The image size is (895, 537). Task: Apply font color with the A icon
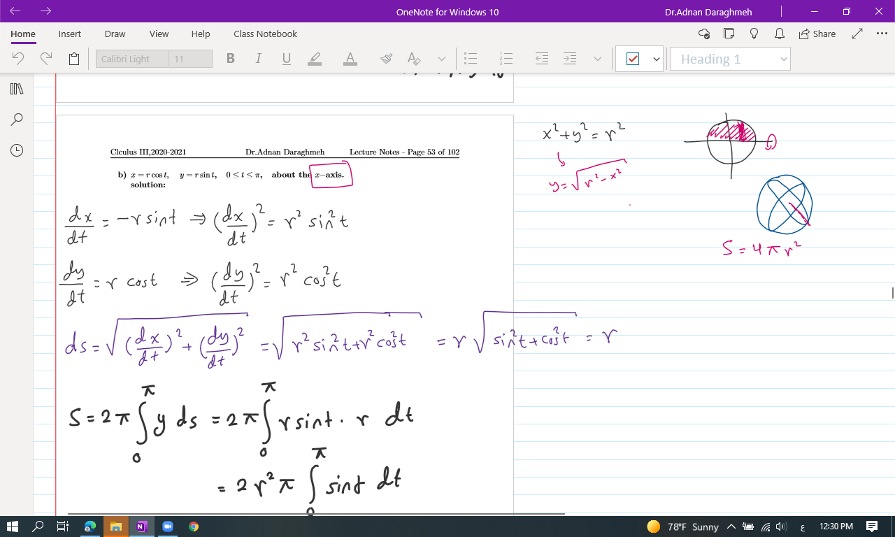pos(351,59)
